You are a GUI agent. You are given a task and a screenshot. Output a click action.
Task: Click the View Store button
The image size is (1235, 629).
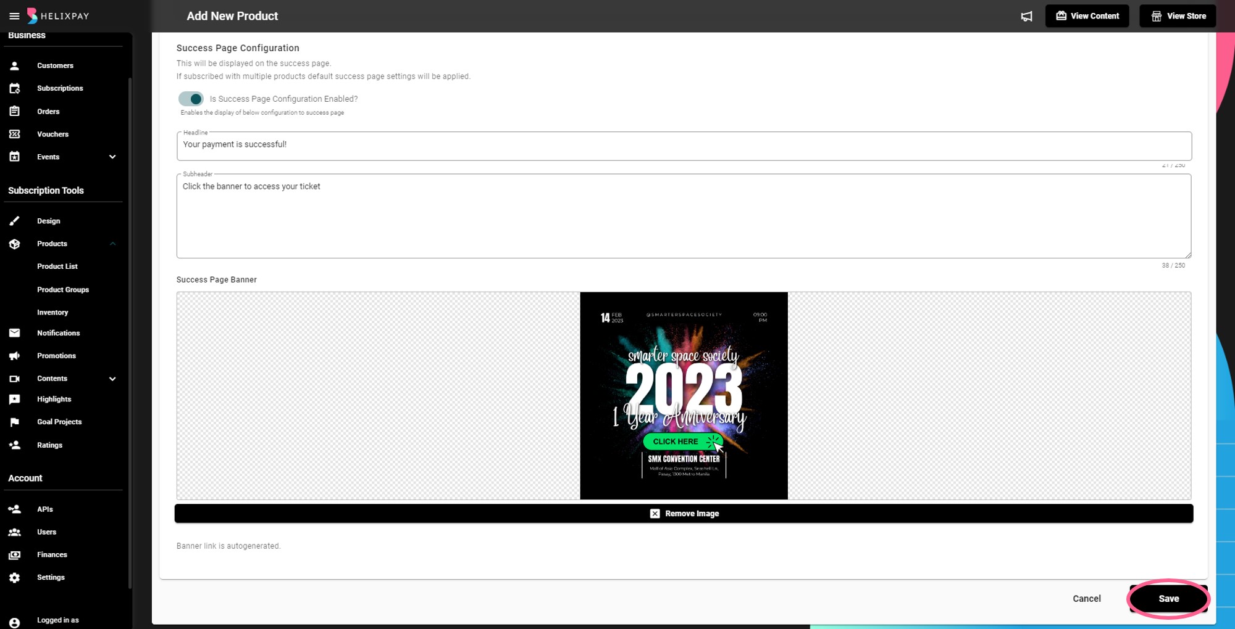point(1178,16)
